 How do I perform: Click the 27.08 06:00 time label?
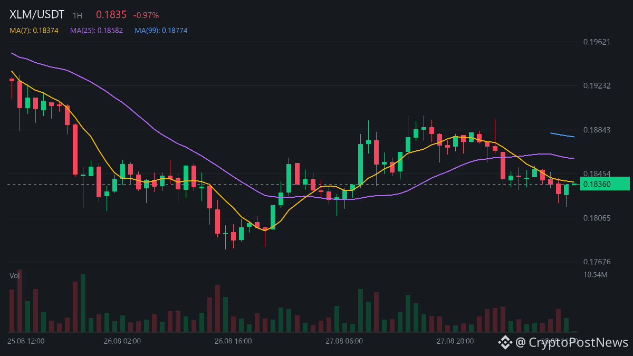coord(344,341)
